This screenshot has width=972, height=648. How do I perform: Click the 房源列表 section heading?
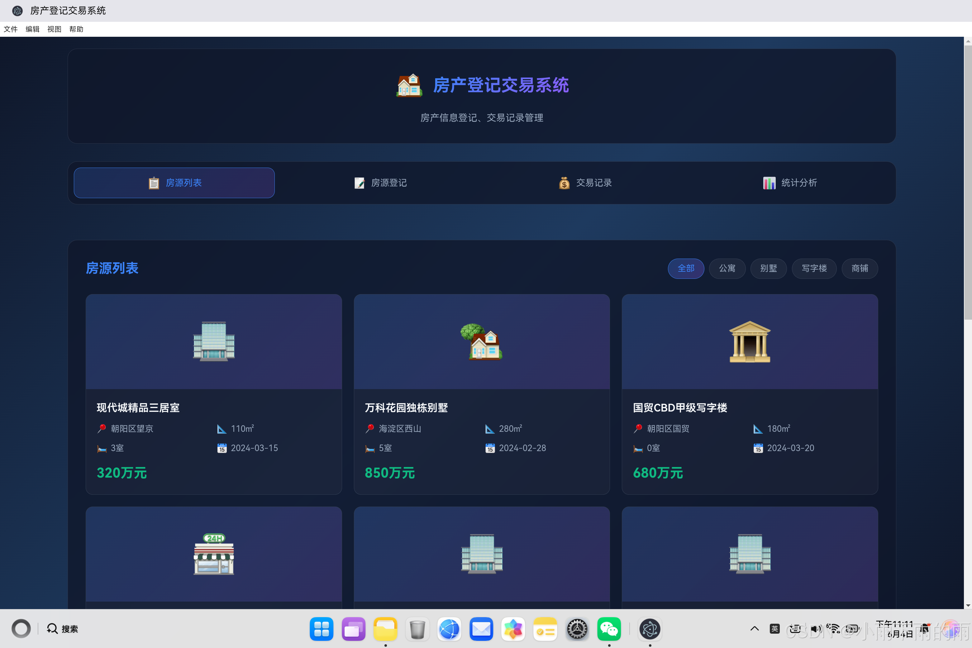[112, 268]
